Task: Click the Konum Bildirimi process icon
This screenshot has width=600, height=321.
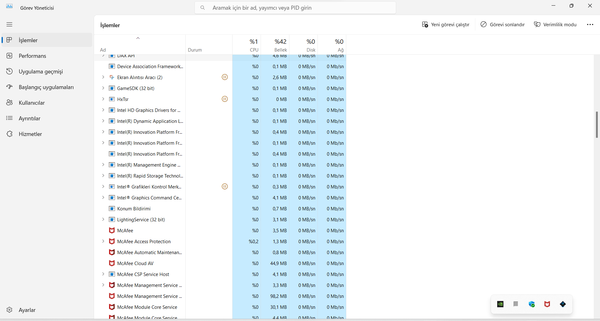Action: point(112,208)
